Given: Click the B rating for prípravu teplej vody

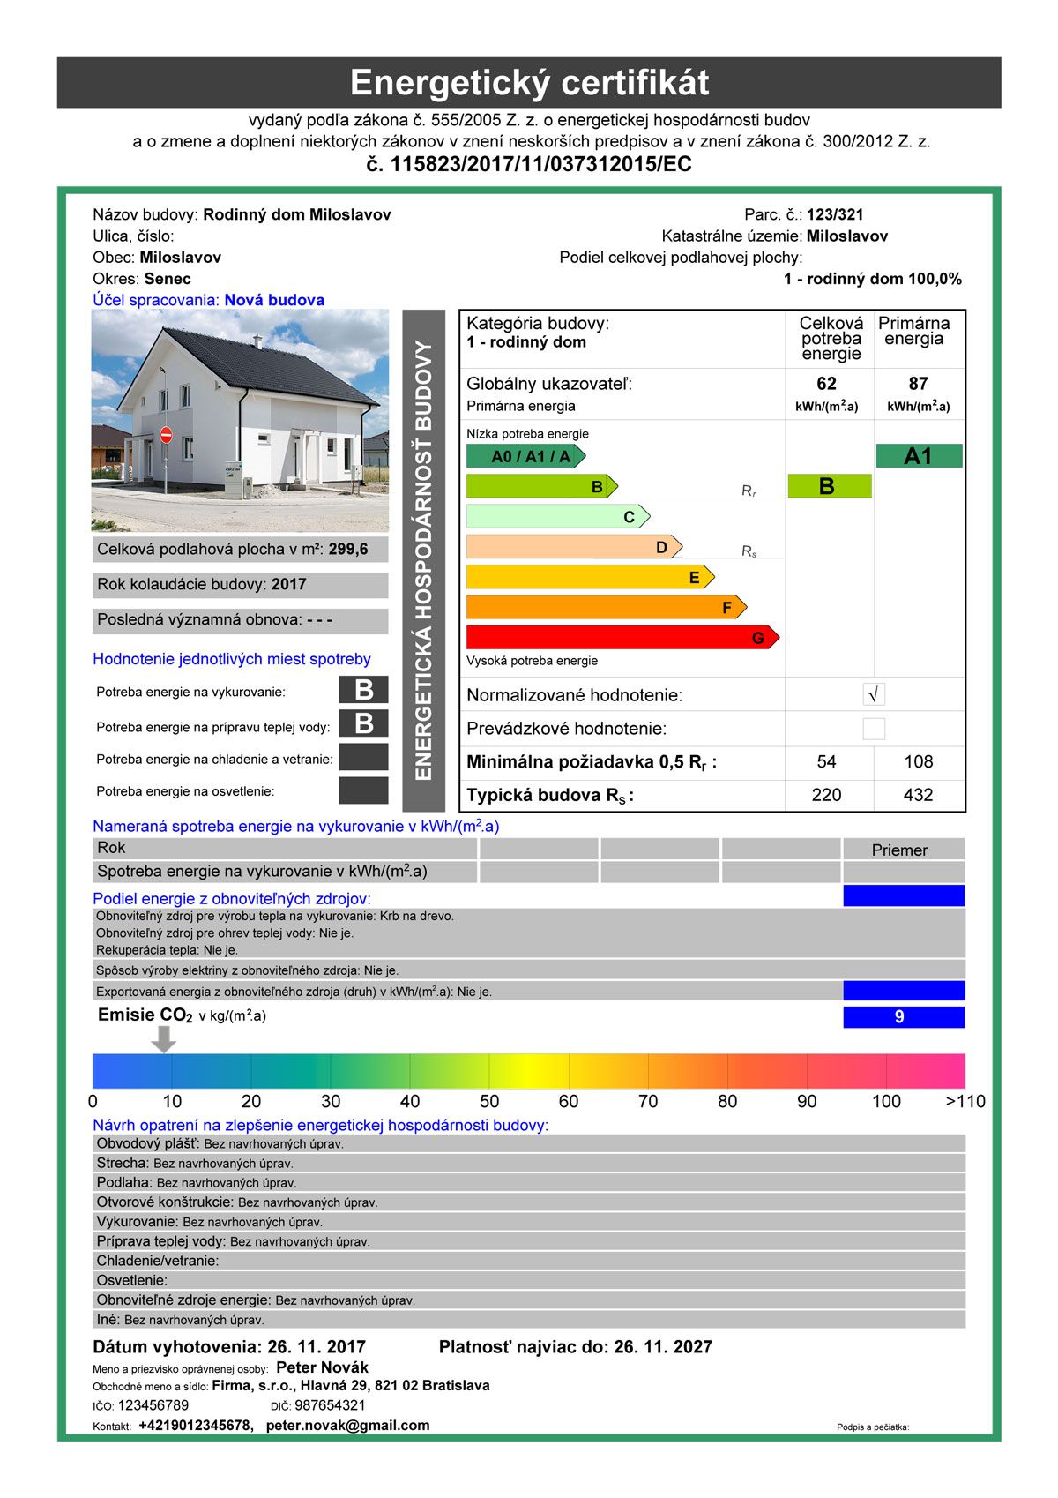Looking at the screenshot, I should [363, 723].
